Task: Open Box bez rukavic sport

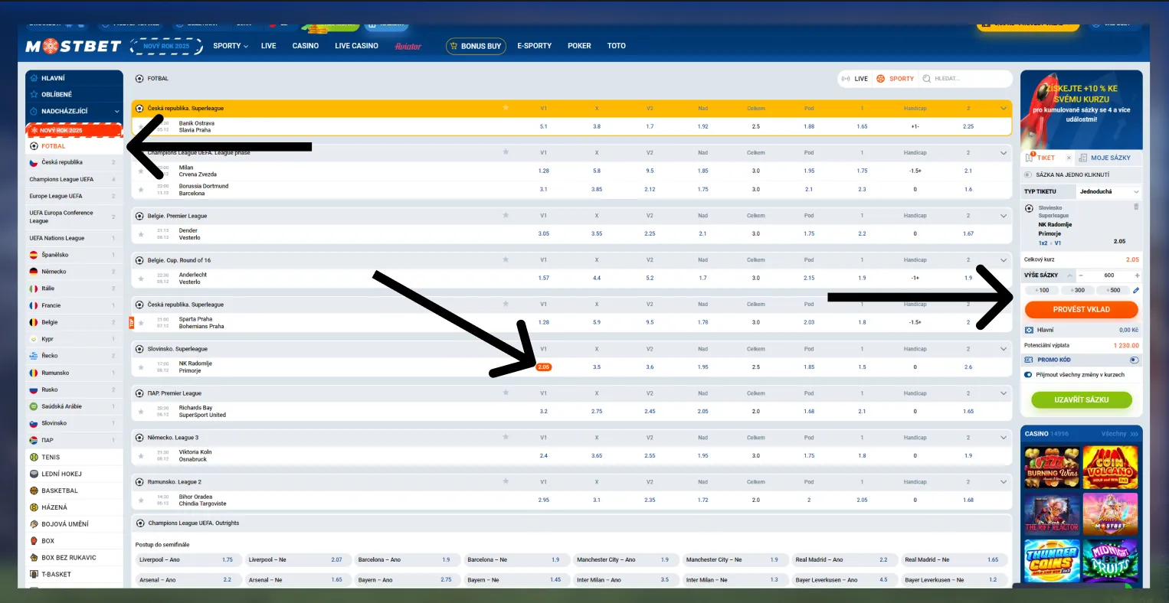Action: point(74,558)
